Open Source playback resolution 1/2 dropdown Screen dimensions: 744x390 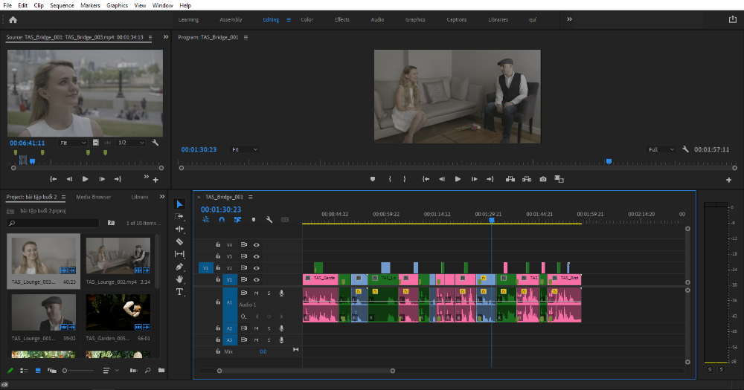[130, 143]
